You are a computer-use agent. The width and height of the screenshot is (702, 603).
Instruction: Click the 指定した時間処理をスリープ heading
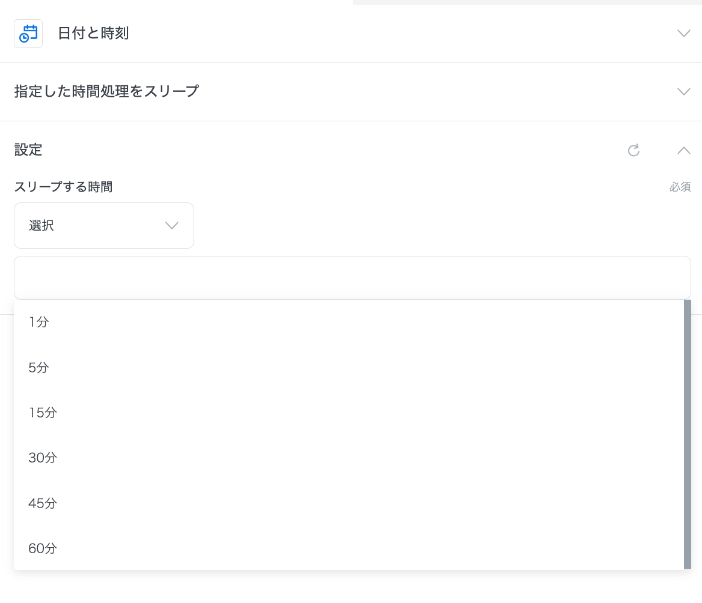(x=106, y=91)
